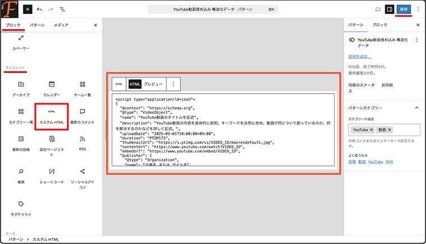Click the site logo icon
This screenshot has width=426, height=244.
10,9
